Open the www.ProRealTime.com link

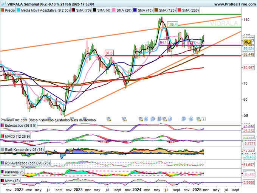235,4
